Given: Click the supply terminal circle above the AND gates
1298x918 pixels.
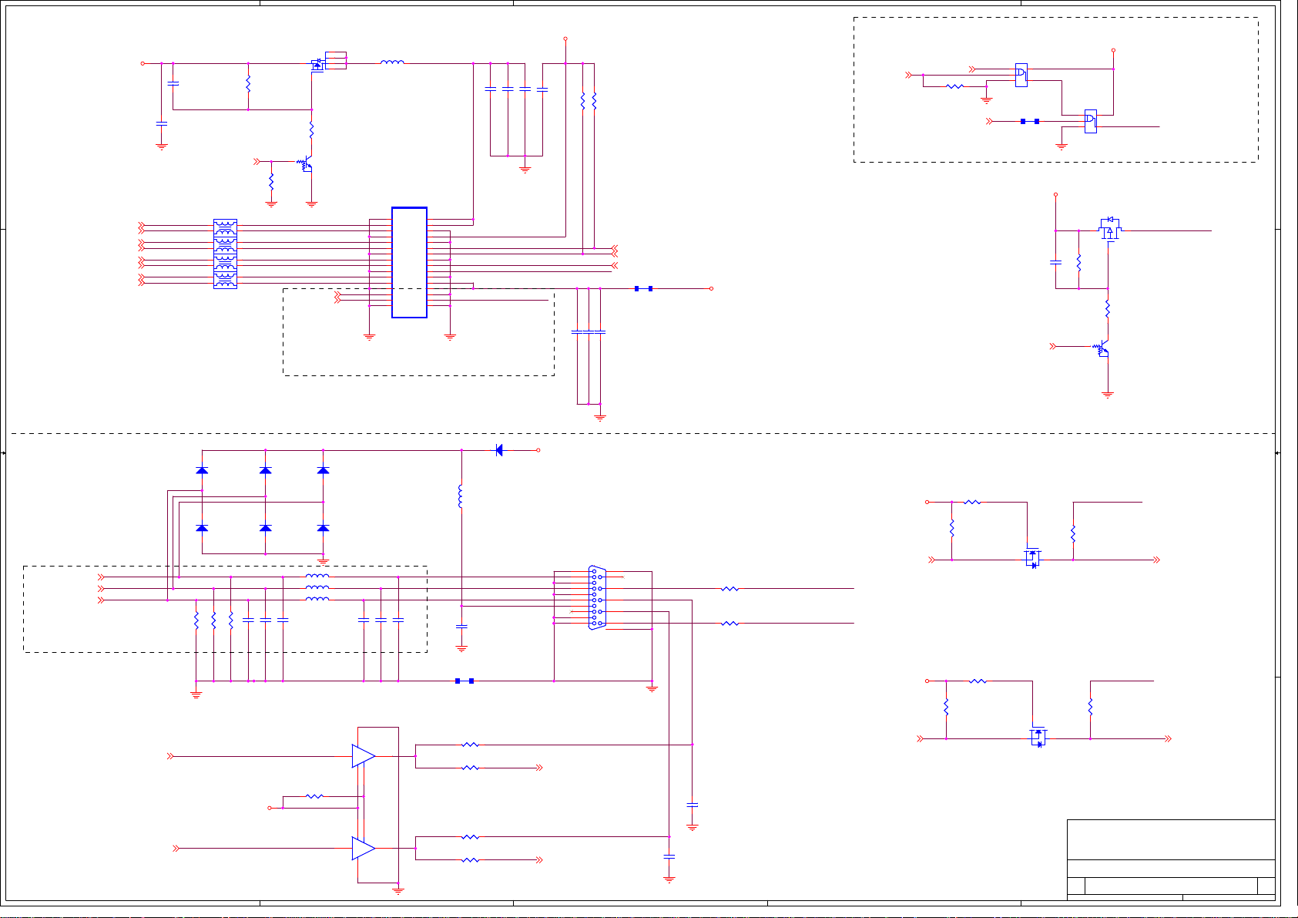Looking at the screenshot, I should [x=1114, y=51].
